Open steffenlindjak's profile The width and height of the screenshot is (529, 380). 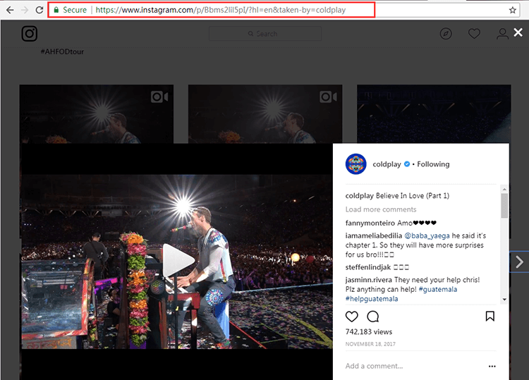click(368, 267)
